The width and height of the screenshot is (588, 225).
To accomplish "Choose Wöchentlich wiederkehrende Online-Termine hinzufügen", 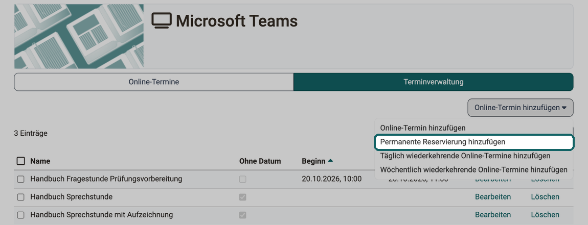I will pos(473,169).
